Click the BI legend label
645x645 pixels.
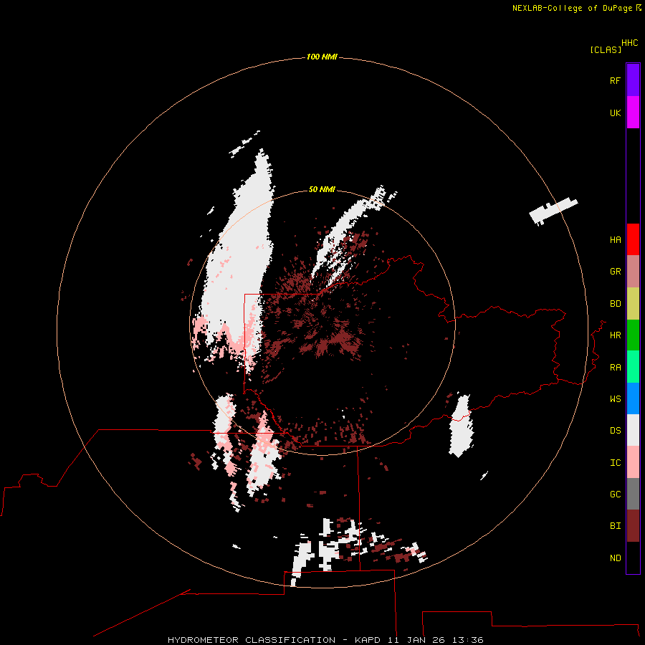tap(615, 526)
